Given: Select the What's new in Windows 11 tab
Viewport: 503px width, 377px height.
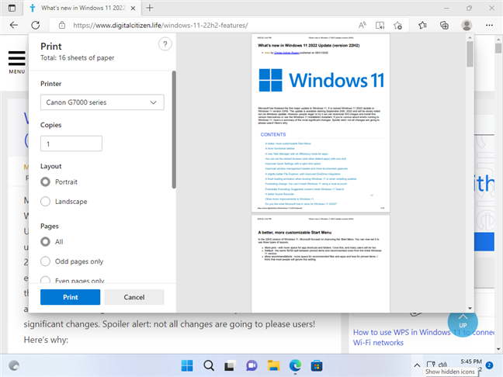Looking at the screenshot, I should pyautogui.click(x=83, y=8).
